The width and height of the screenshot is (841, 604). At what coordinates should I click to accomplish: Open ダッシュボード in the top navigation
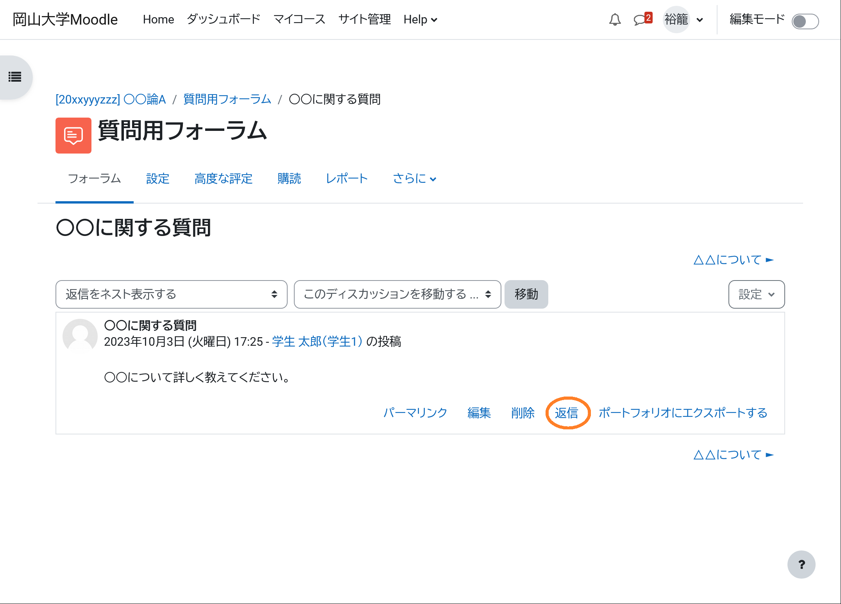click(224, 20)
